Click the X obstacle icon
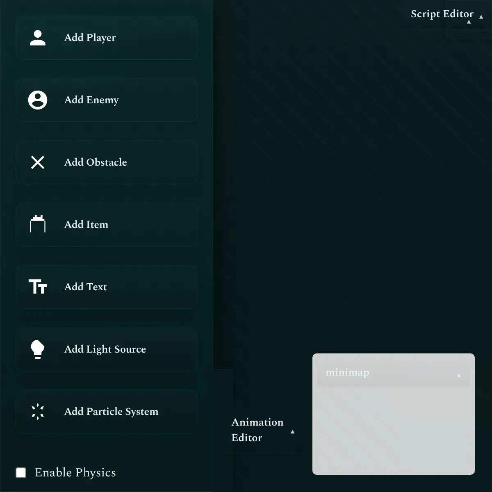 coord(38,162)
